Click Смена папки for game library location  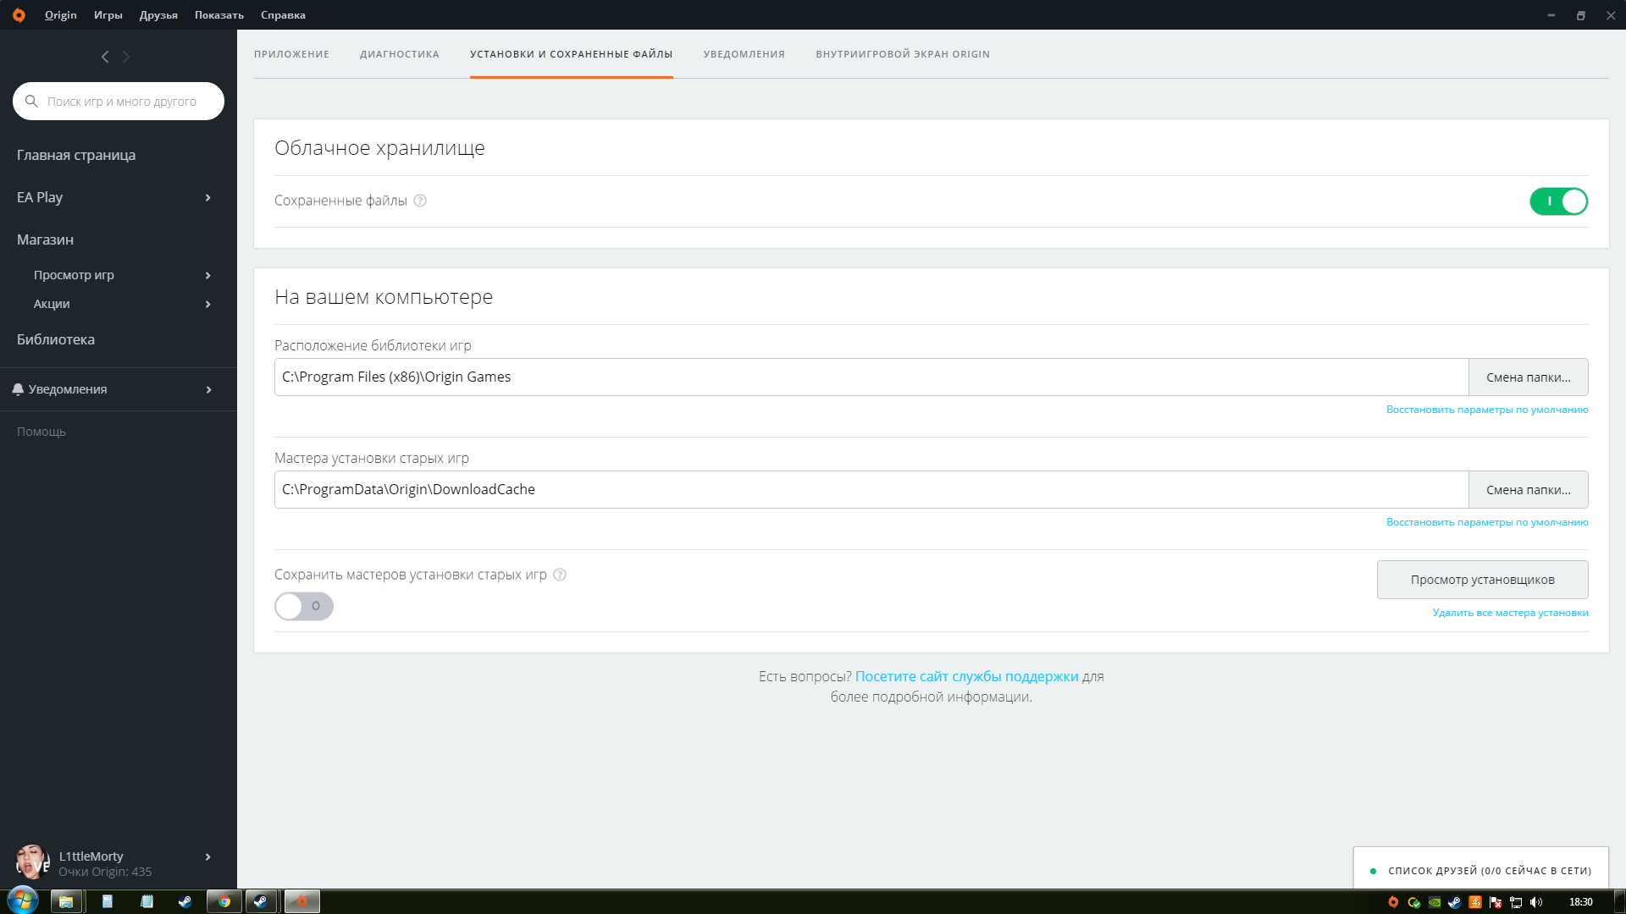tap(1528, 377)
